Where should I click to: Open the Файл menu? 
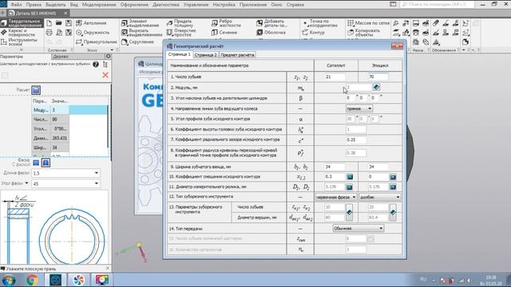(x=16, y=5)
